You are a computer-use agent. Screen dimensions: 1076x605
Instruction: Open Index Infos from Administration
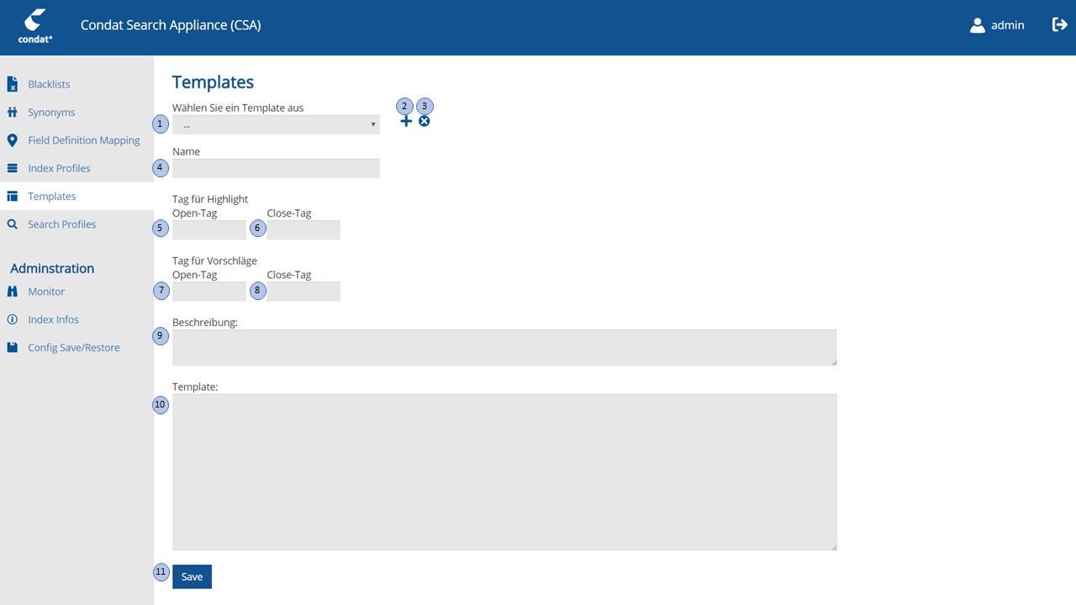point(53,319)
